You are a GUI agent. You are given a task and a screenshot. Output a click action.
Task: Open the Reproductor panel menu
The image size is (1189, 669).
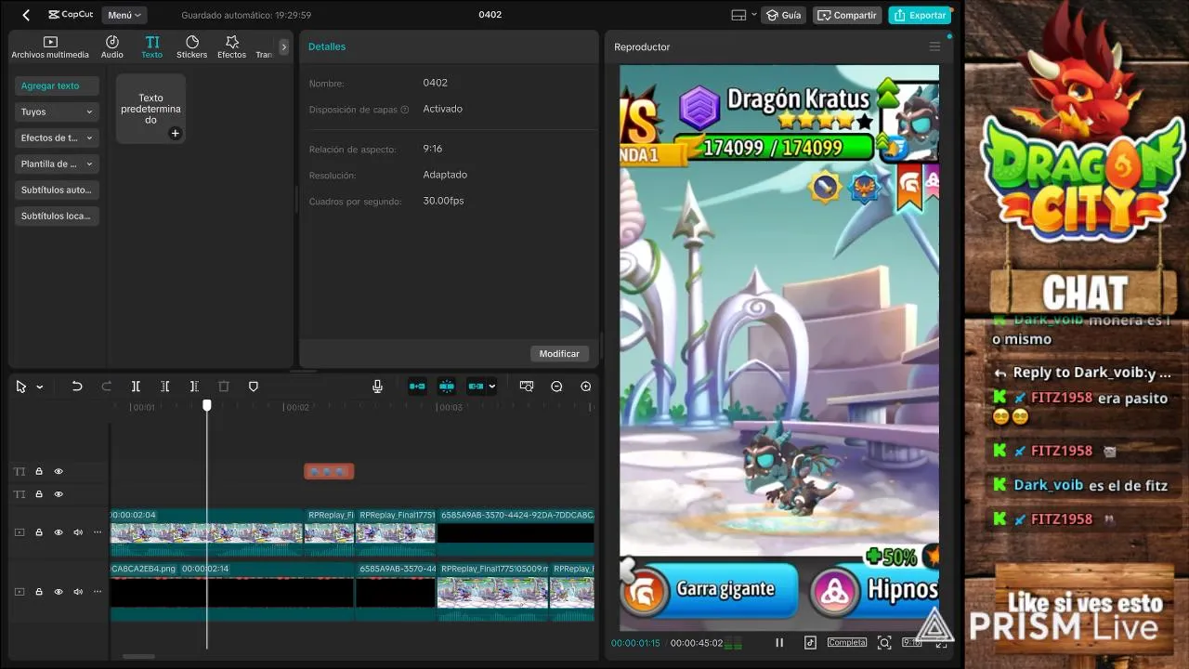coord(934,46)
